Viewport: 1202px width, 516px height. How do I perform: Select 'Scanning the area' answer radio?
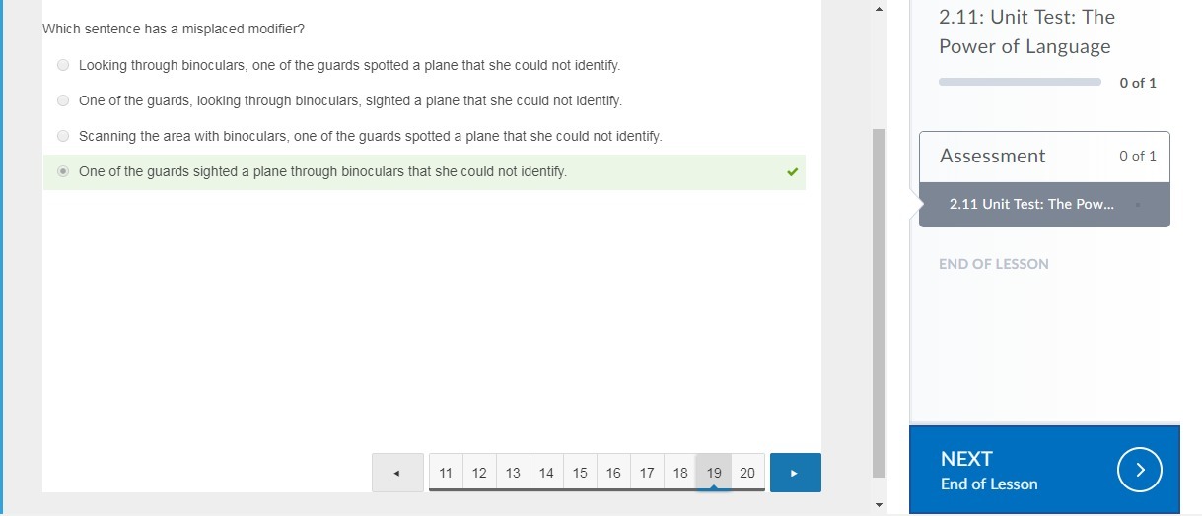(x=63, y=136)
